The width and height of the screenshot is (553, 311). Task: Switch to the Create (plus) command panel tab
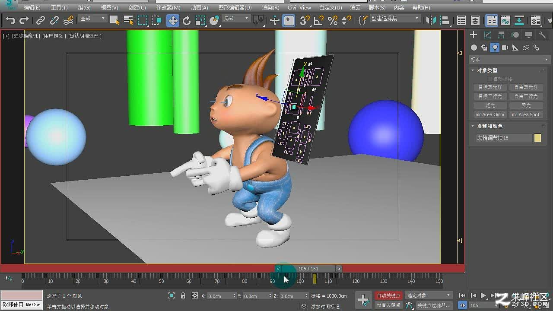(x=474, y=35)
